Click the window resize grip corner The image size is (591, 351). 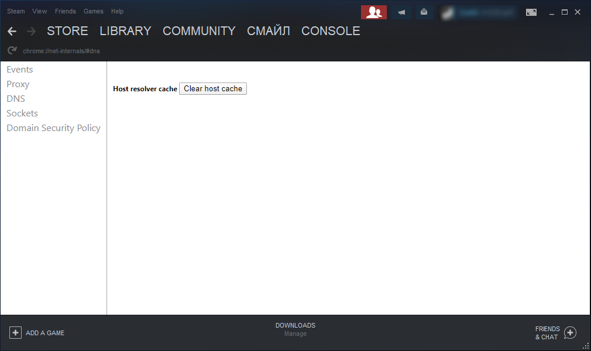coord(586,346)
